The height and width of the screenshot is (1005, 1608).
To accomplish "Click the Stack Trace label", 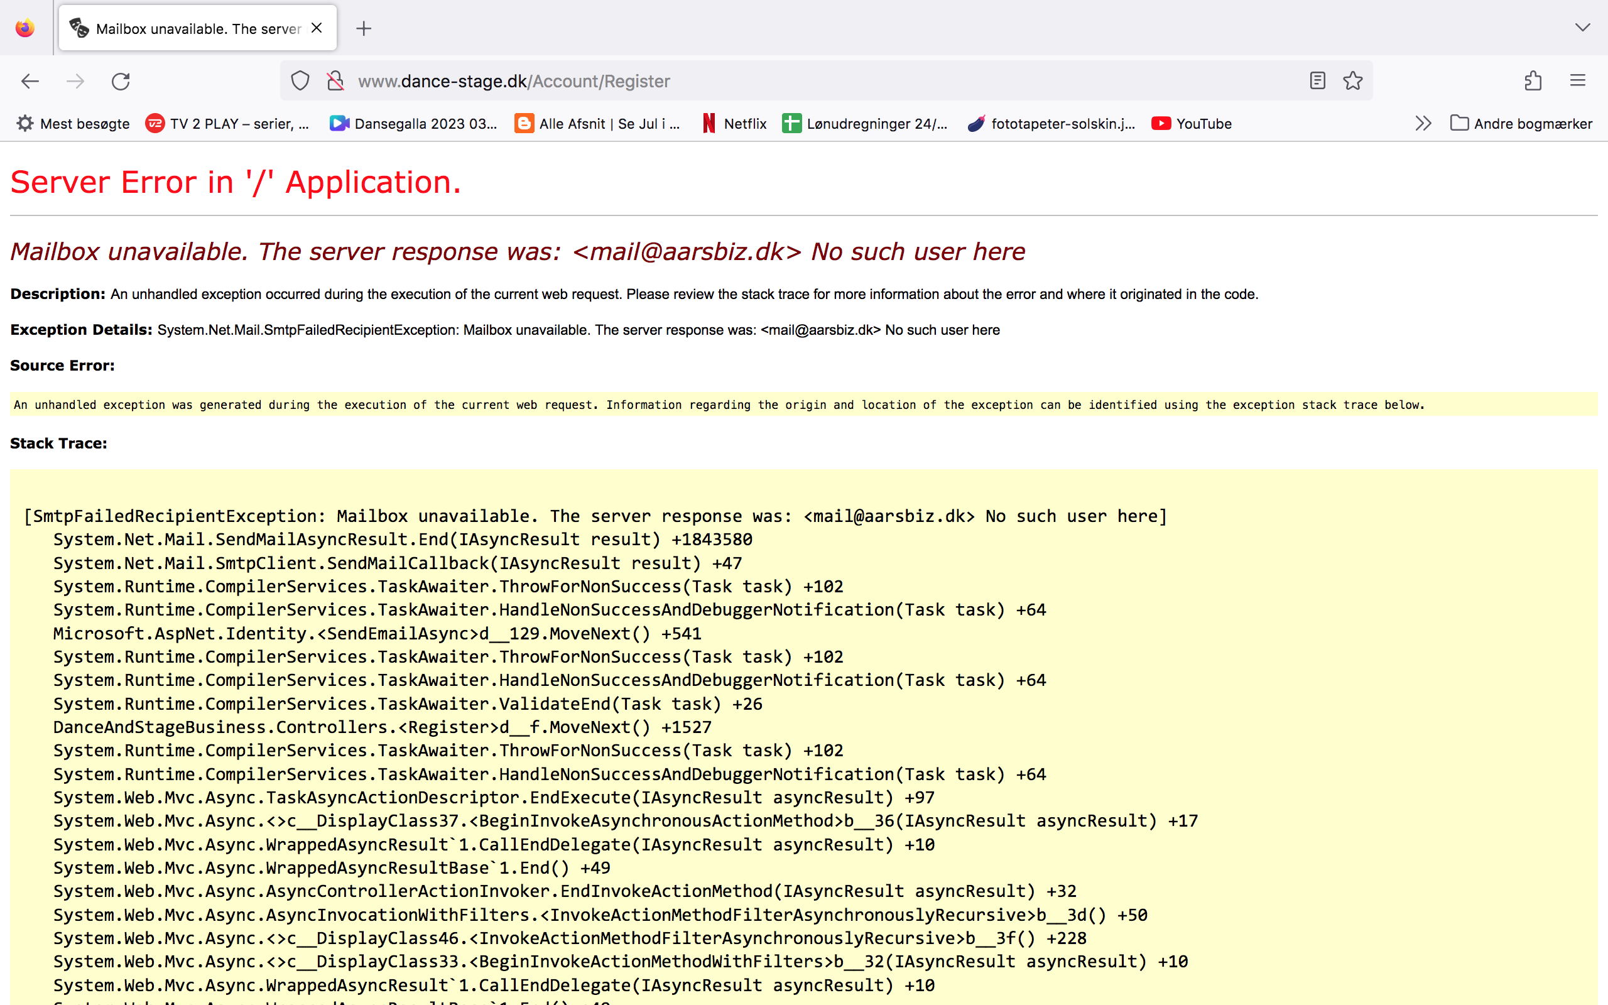I will tap(58, 443).
